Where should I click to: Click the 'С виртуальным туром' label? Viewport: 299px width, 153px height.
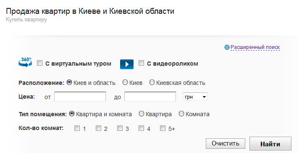[78, 64]
